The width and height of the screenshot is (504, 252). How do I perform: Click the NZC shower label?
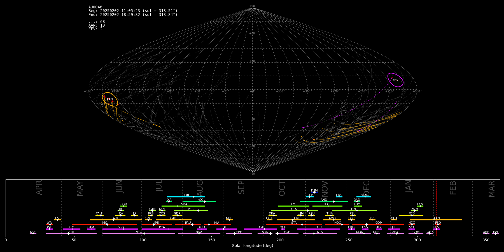click(139, 232)
